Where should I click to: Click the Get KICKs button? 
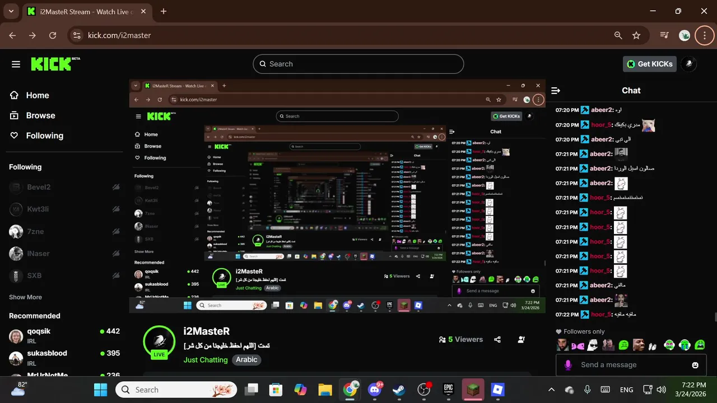coord(650,64)
